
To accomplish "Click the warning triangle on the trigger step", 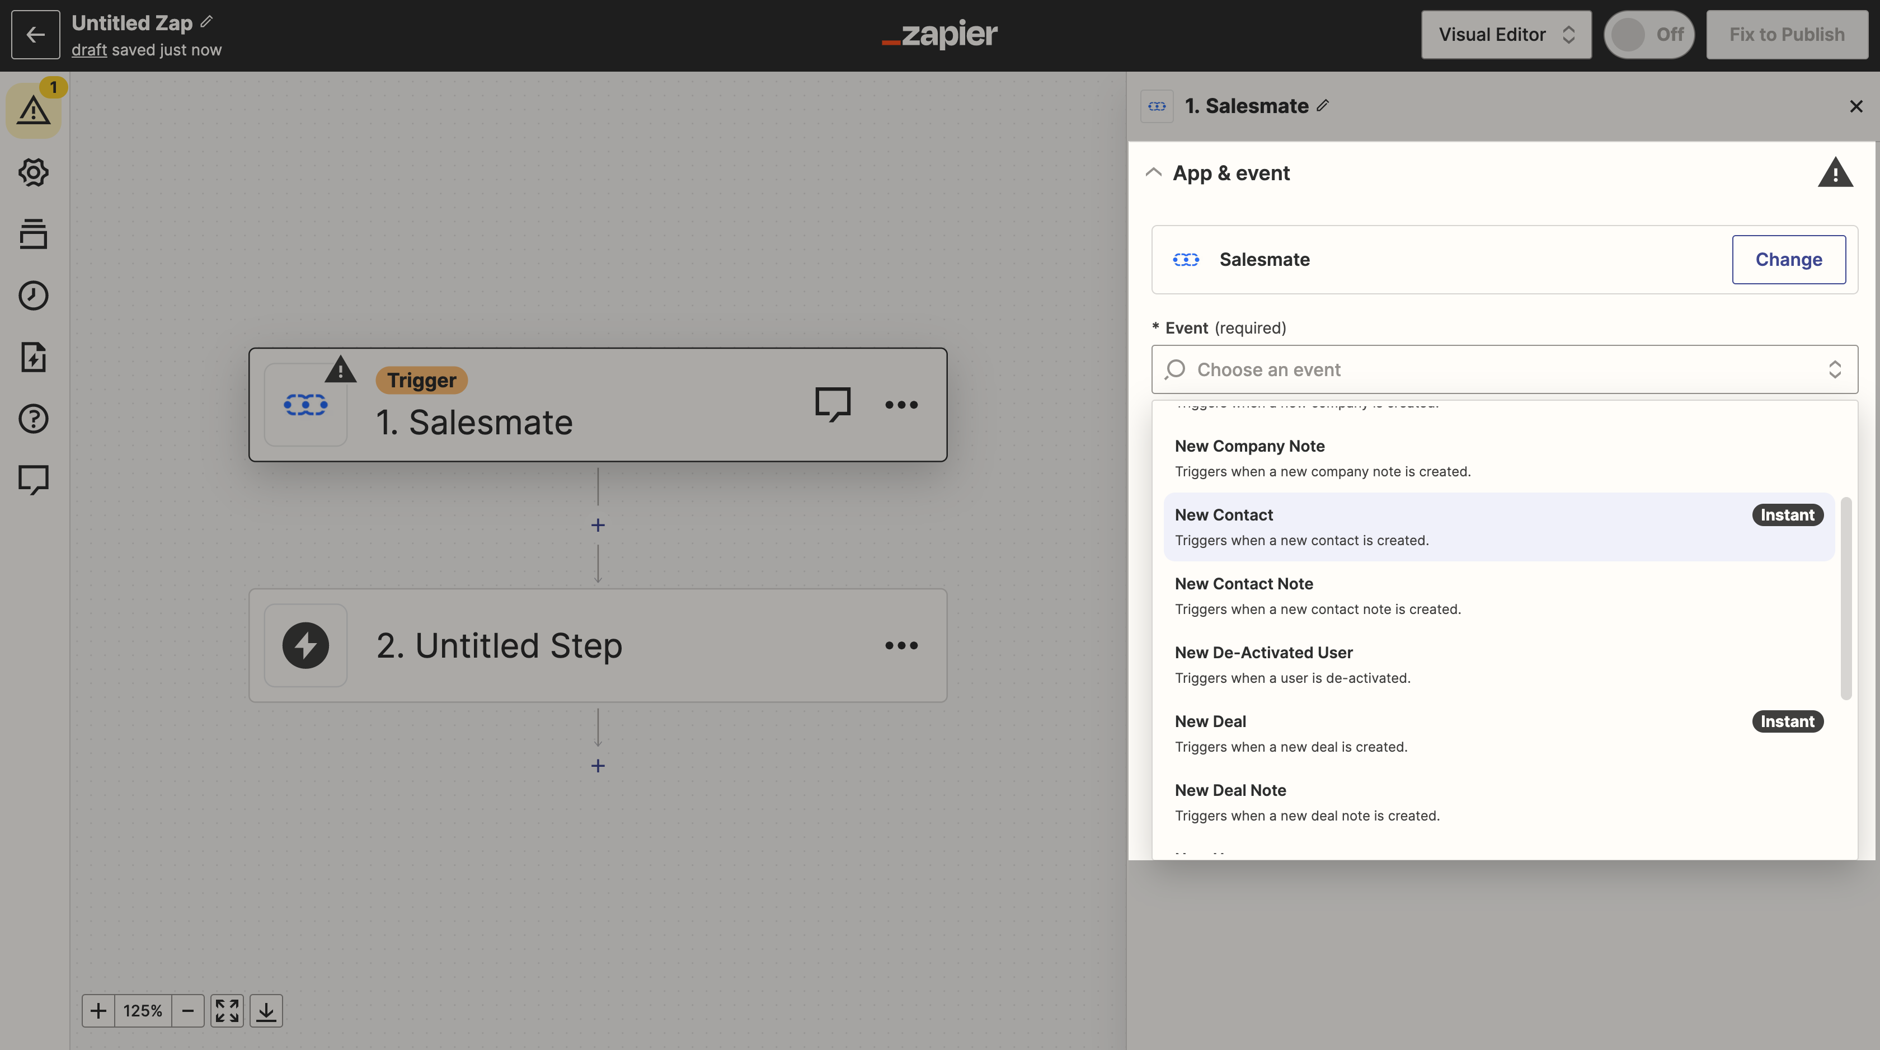I will [x=341, y=369].
